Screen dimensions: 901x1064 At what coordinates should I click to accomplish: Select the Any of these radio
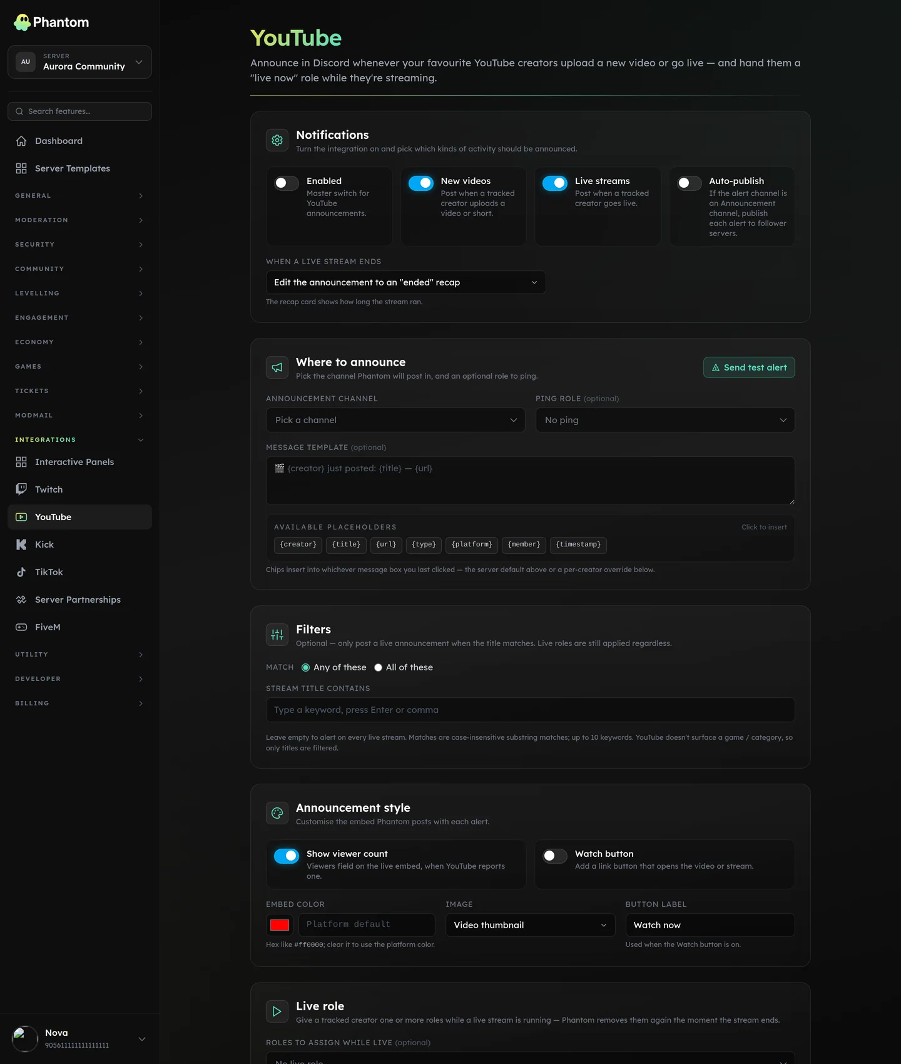pos(305,668)
